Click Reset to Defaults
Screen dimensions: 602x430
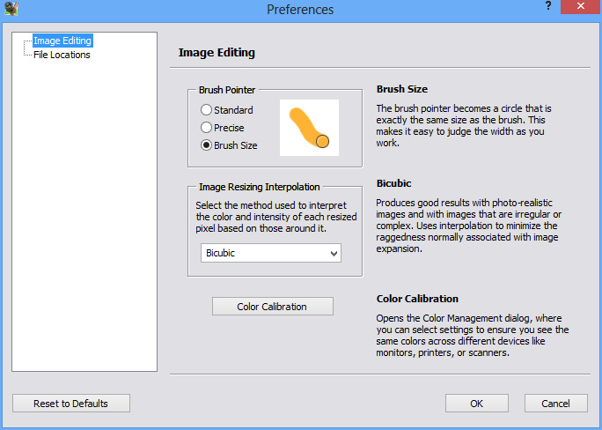point(70,404)
